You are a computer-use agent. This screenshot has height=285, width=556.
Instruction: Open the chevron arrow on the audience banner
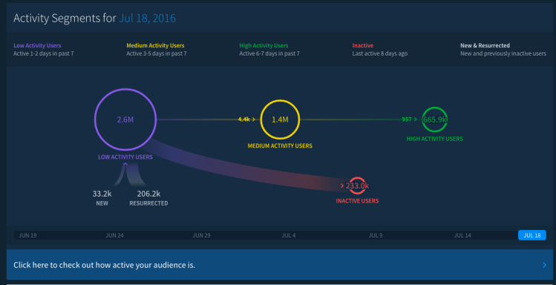pos(544,265)
